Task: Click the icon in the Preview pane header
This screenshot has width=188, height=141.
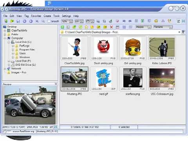Action: point(56,84)
